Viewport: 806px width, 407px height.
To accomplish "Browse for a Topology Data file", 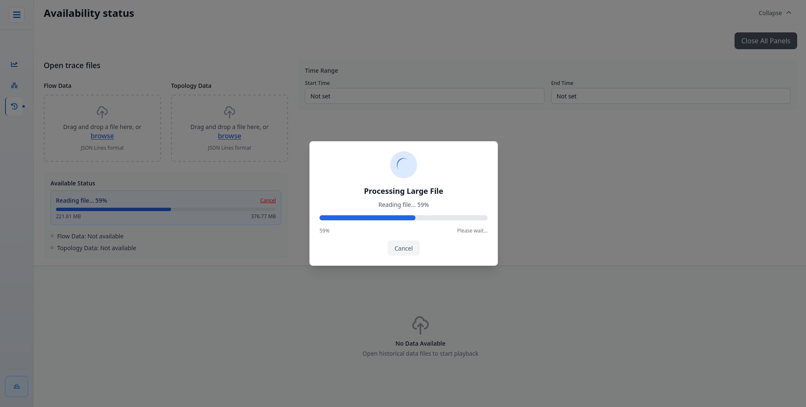I will (229, 136).
